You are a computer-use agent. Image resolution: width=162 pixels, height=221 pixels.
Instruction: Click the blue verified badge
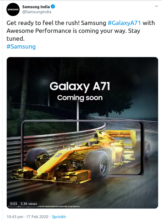coord(53,7)
